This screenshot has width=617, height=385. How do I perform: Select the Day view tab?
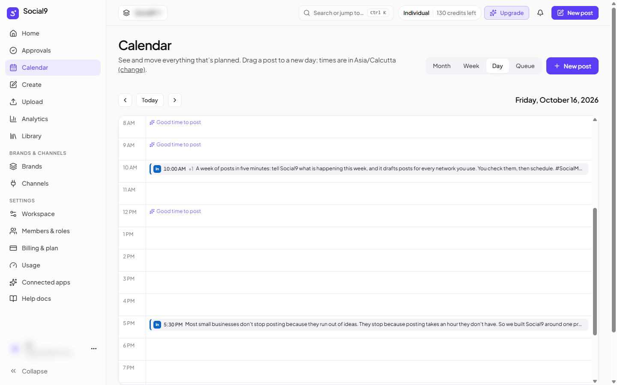(x=497, y=66)
